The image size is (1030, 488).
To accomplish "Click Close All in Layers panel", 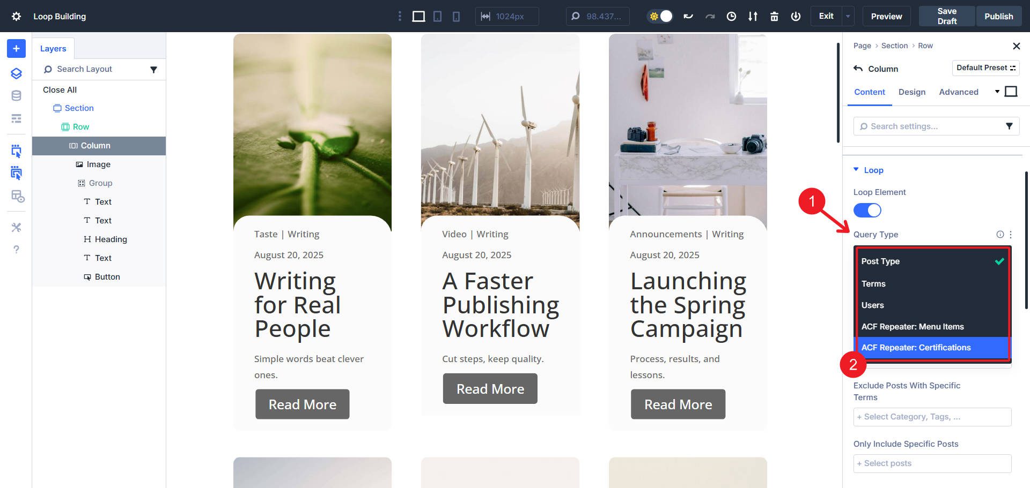I will [x=60, y=90].
